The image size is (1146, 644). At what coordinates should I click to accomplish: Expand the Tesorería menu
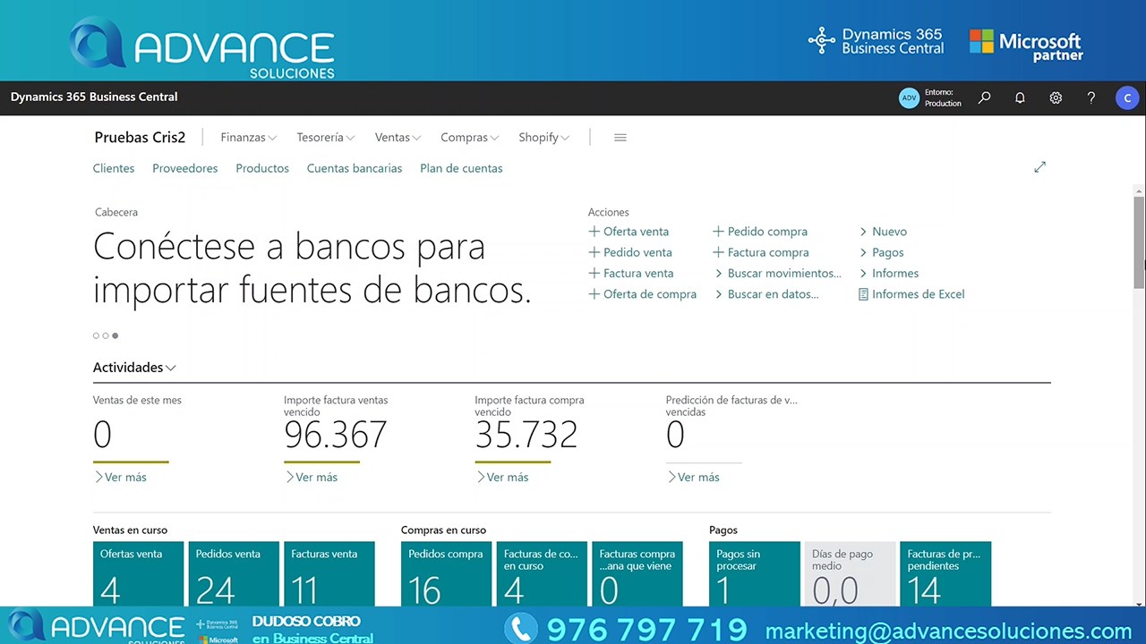tap(326, 138)
